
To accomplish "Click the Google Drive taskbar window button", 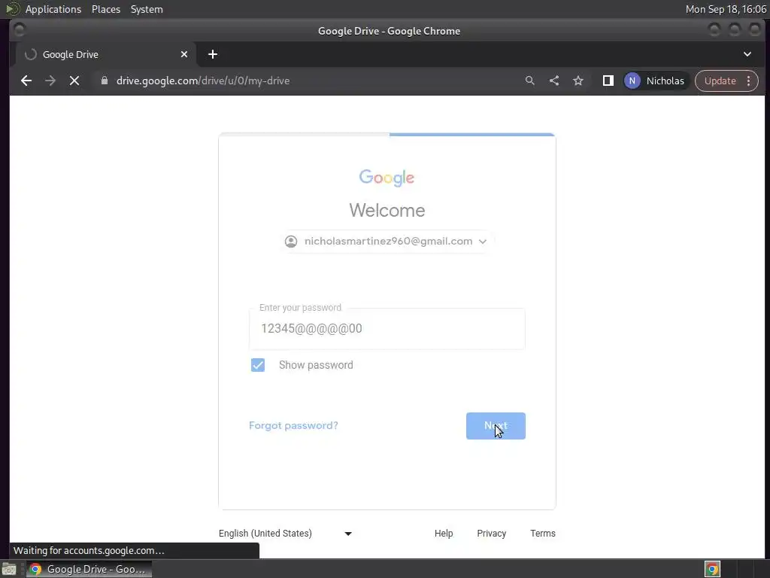I will tap(89, 569).
